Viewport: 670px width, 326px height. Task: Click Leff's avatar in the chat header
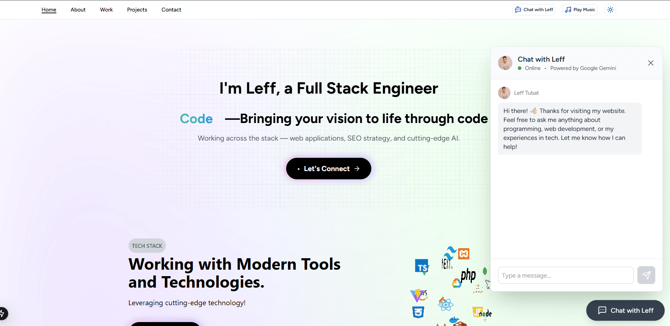(505, 63)
